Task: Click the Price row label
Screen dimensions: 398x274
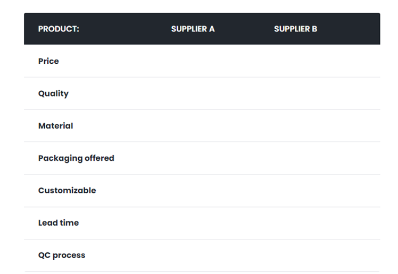Action: click(48, 61)
